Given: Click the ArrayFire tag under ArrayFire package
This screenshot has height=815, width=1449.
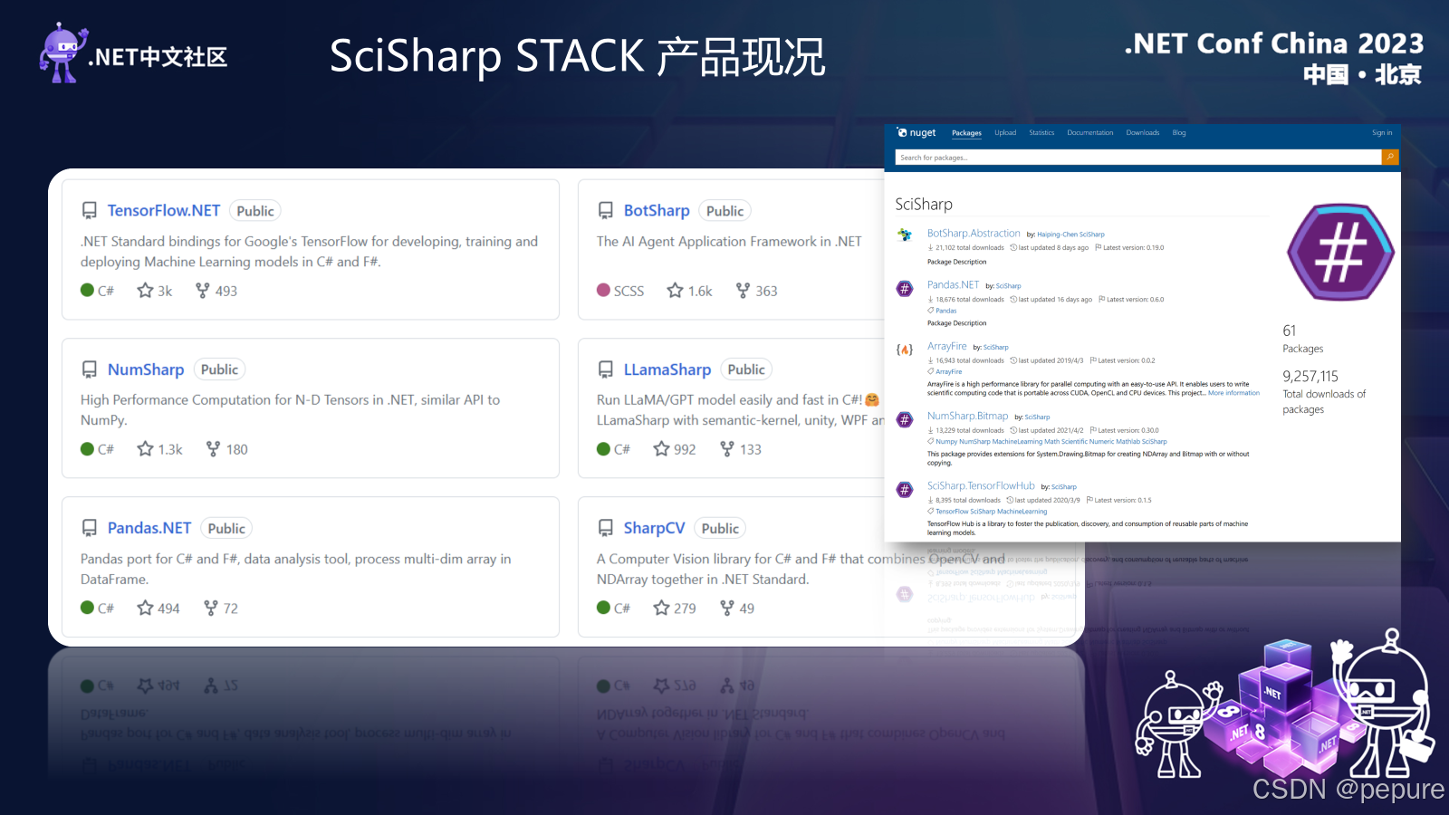Looking at the screenshot, I should [x=948, y=372].
